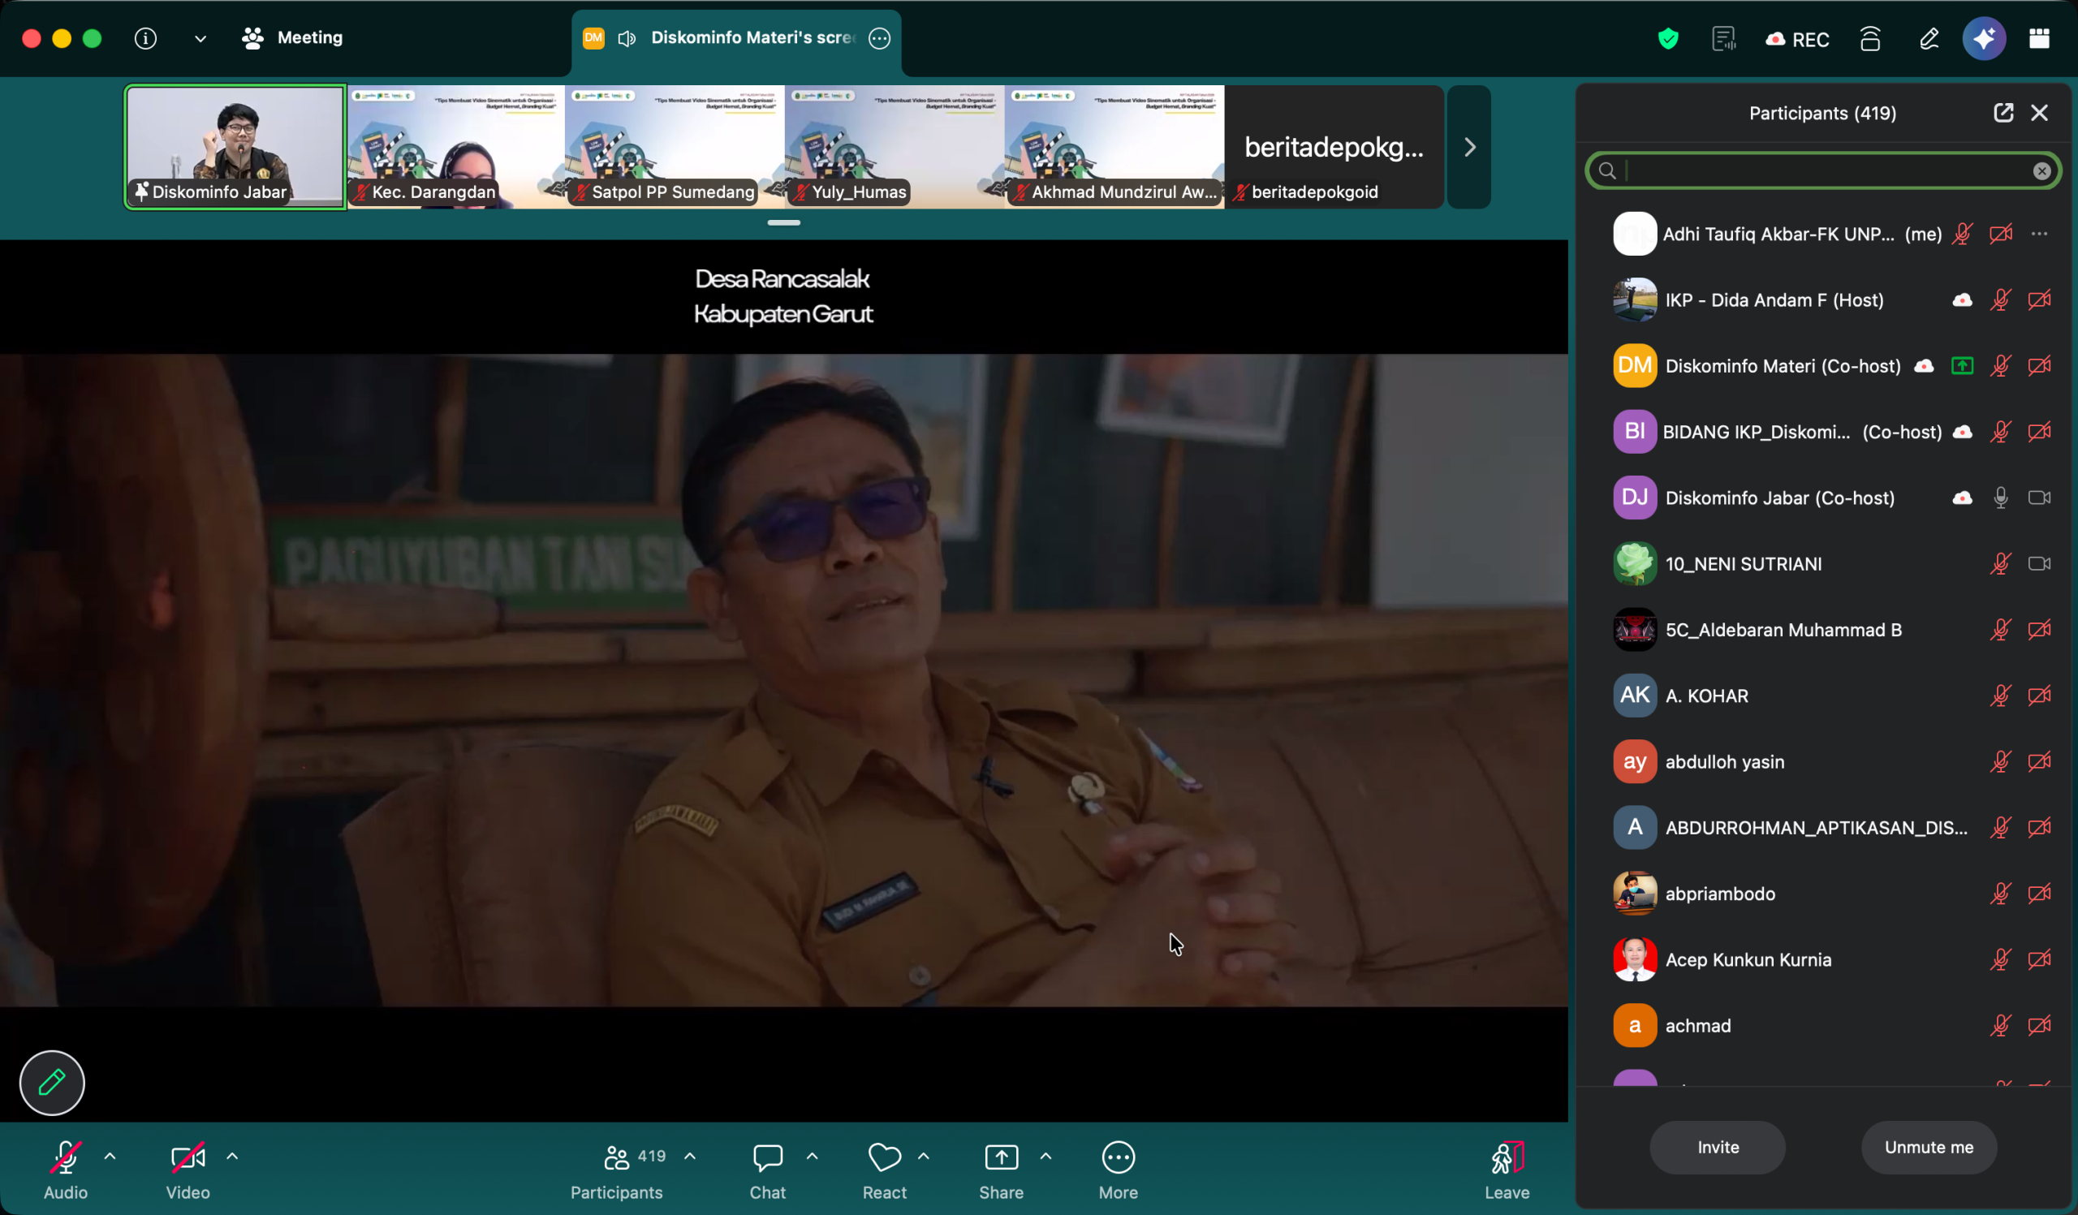
Task: Toggle the muted mic beside your own name
Action: [1964, 234]
